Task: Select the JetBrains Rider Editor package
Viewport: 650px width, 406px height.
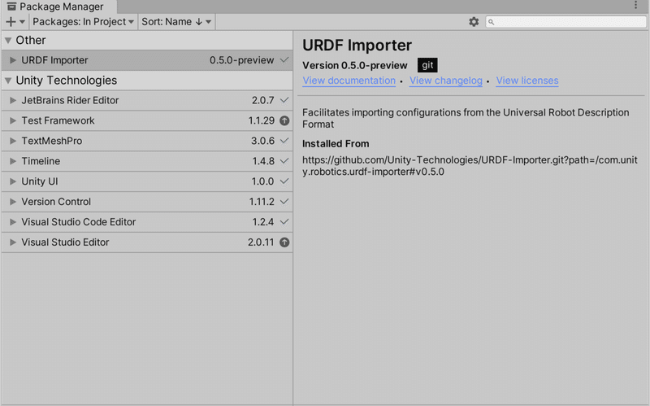Action: tap(147, 100)
